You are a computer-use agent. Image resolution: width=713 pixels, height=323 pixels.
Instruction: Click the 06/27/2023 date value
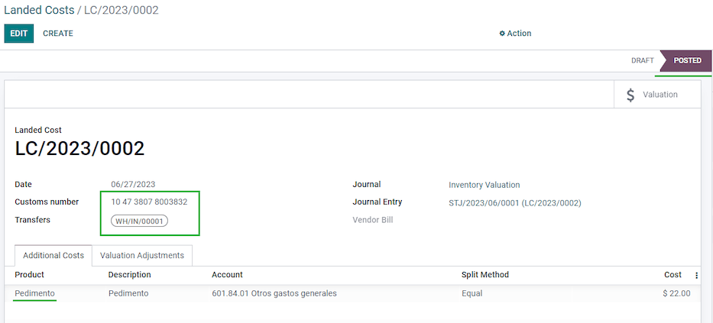coord(133,185)
